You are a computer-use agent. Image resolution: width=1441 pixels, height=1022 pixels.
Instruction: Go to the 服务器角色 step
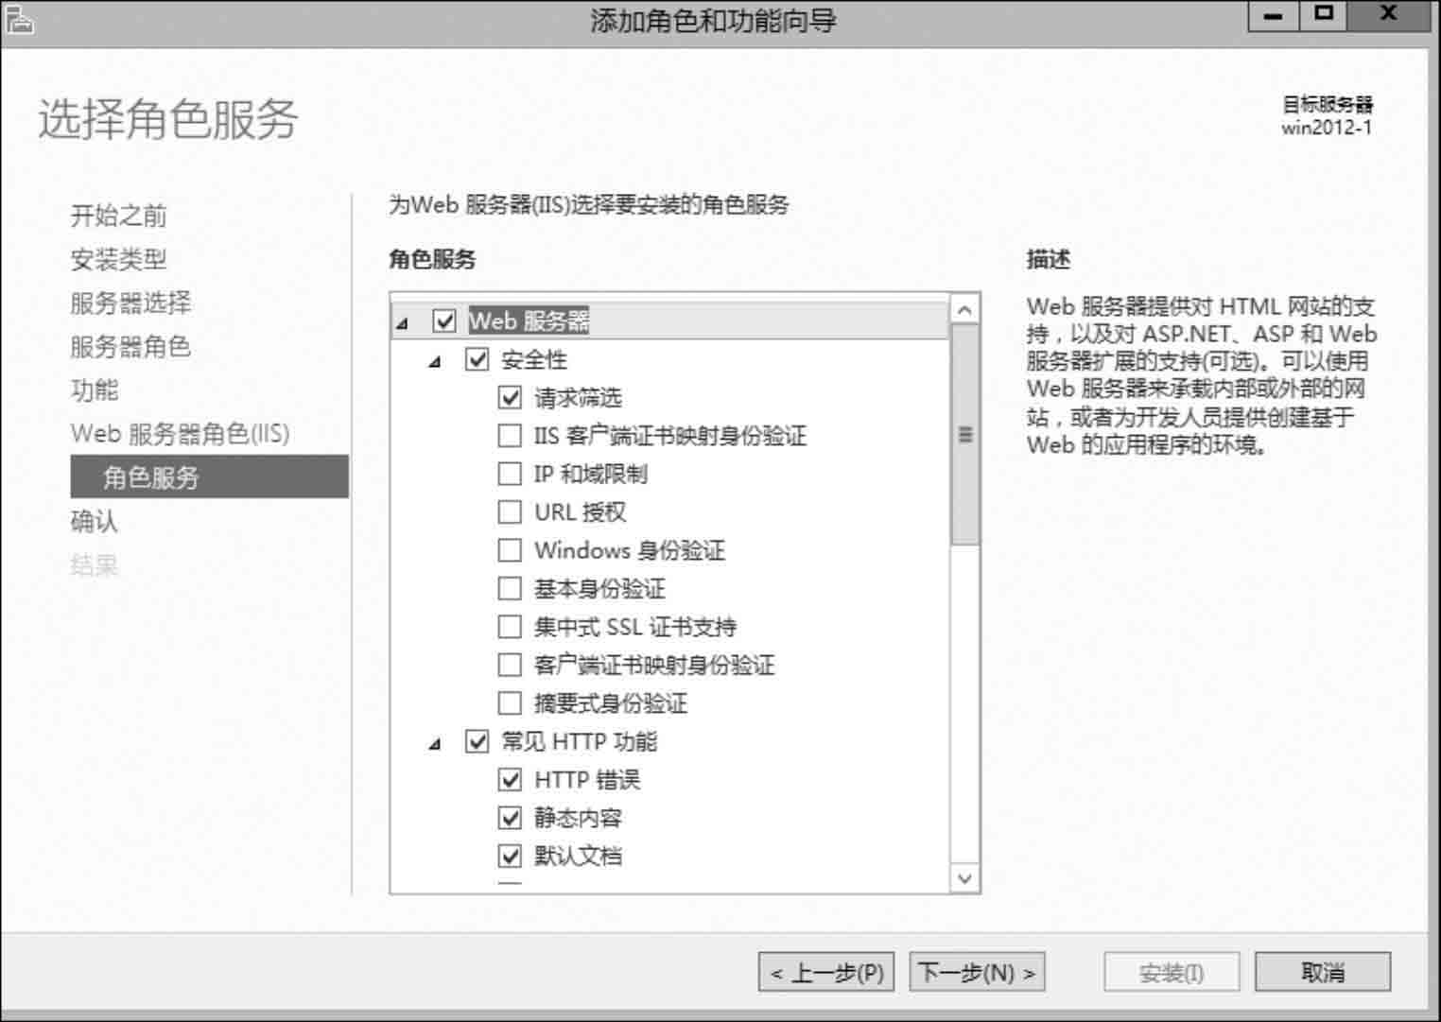130,347
